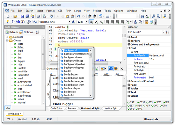Click the Open file folder icon

click(x=15, y=16)
